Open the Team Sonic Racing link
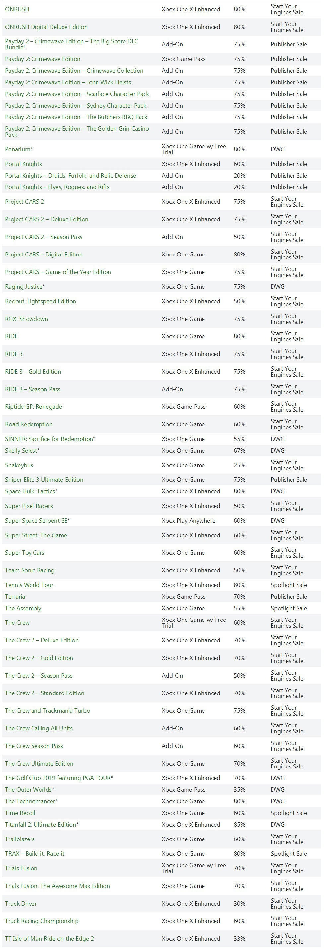The image size is (325, 948). tap(30, 571)
